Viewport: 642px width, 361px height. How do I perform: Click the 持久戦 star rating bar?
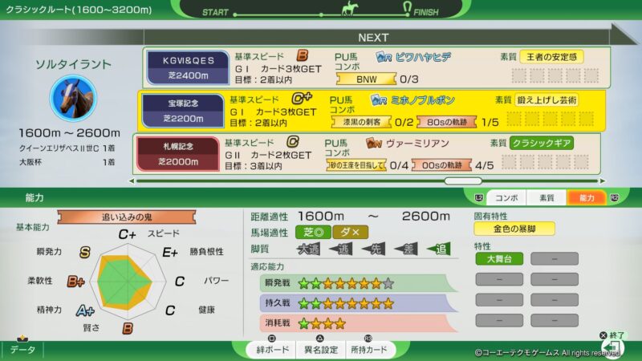point(358,303)
